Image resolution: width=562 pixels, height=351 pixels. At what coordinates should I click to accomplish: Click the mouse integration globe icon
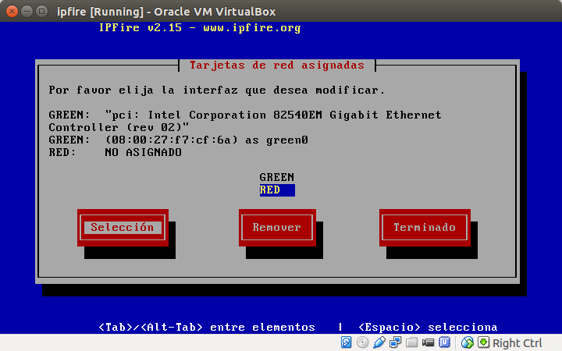pos(467,342)
